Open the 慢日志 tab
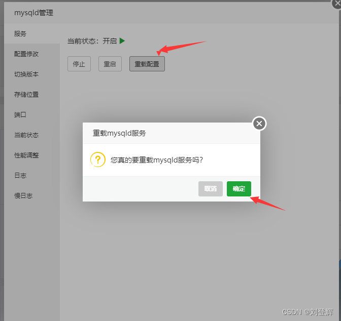Viewport: 341px width, 321px height. coord(32,196)
